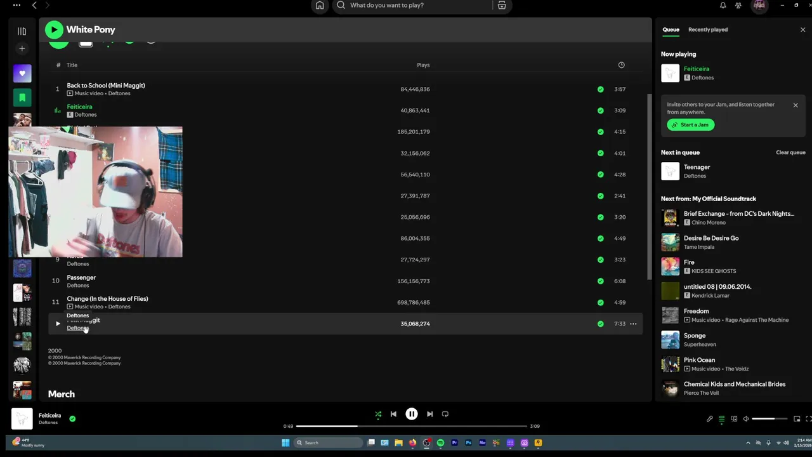Switch to the Queue tab
Image resolution: width=812 pixels, height=457 pixels.
click(x=671, y=30)
